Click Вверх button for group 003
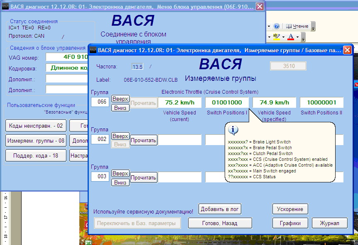Viewport: 358px width, 245px height. [120, 173]
